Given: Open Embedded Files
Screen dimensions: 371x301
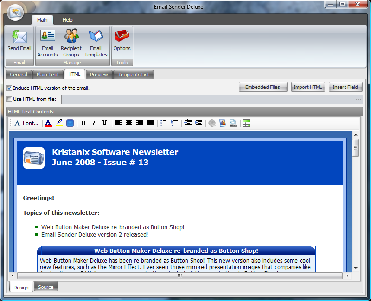Looking at the screenshot, I should point(263,87).
